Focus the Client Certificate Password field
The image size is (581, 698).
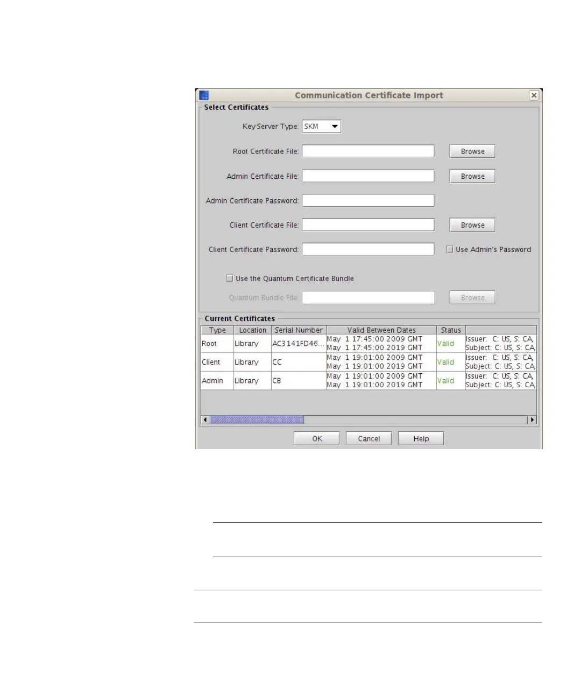click(x=368, y=249)
